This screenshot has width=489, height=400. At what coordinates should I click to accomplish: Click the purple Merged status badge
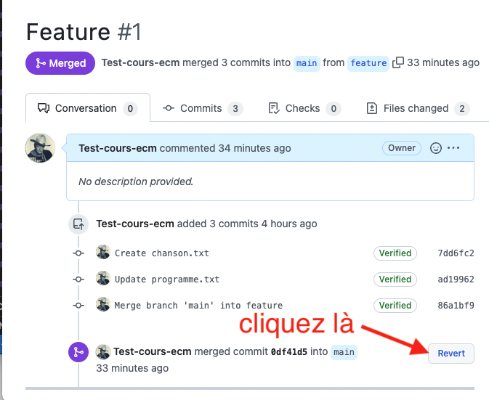click(x=60, y=63)
